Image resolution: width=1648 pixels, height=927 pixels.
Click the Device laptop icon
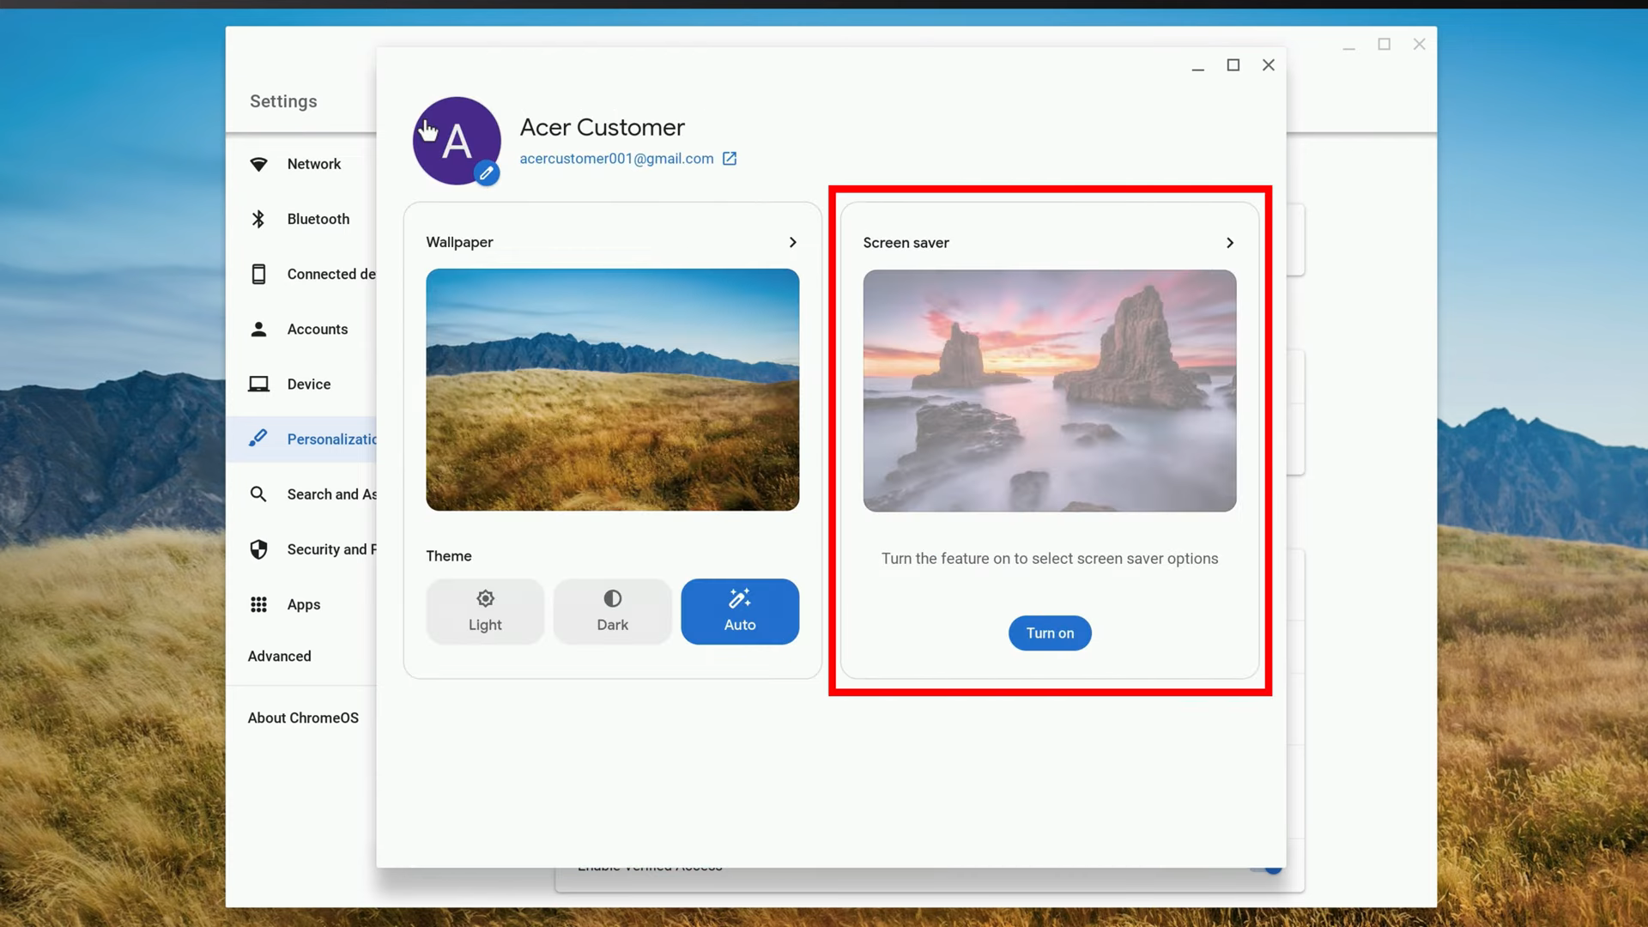pyautogui.click(x=259, y=384)
